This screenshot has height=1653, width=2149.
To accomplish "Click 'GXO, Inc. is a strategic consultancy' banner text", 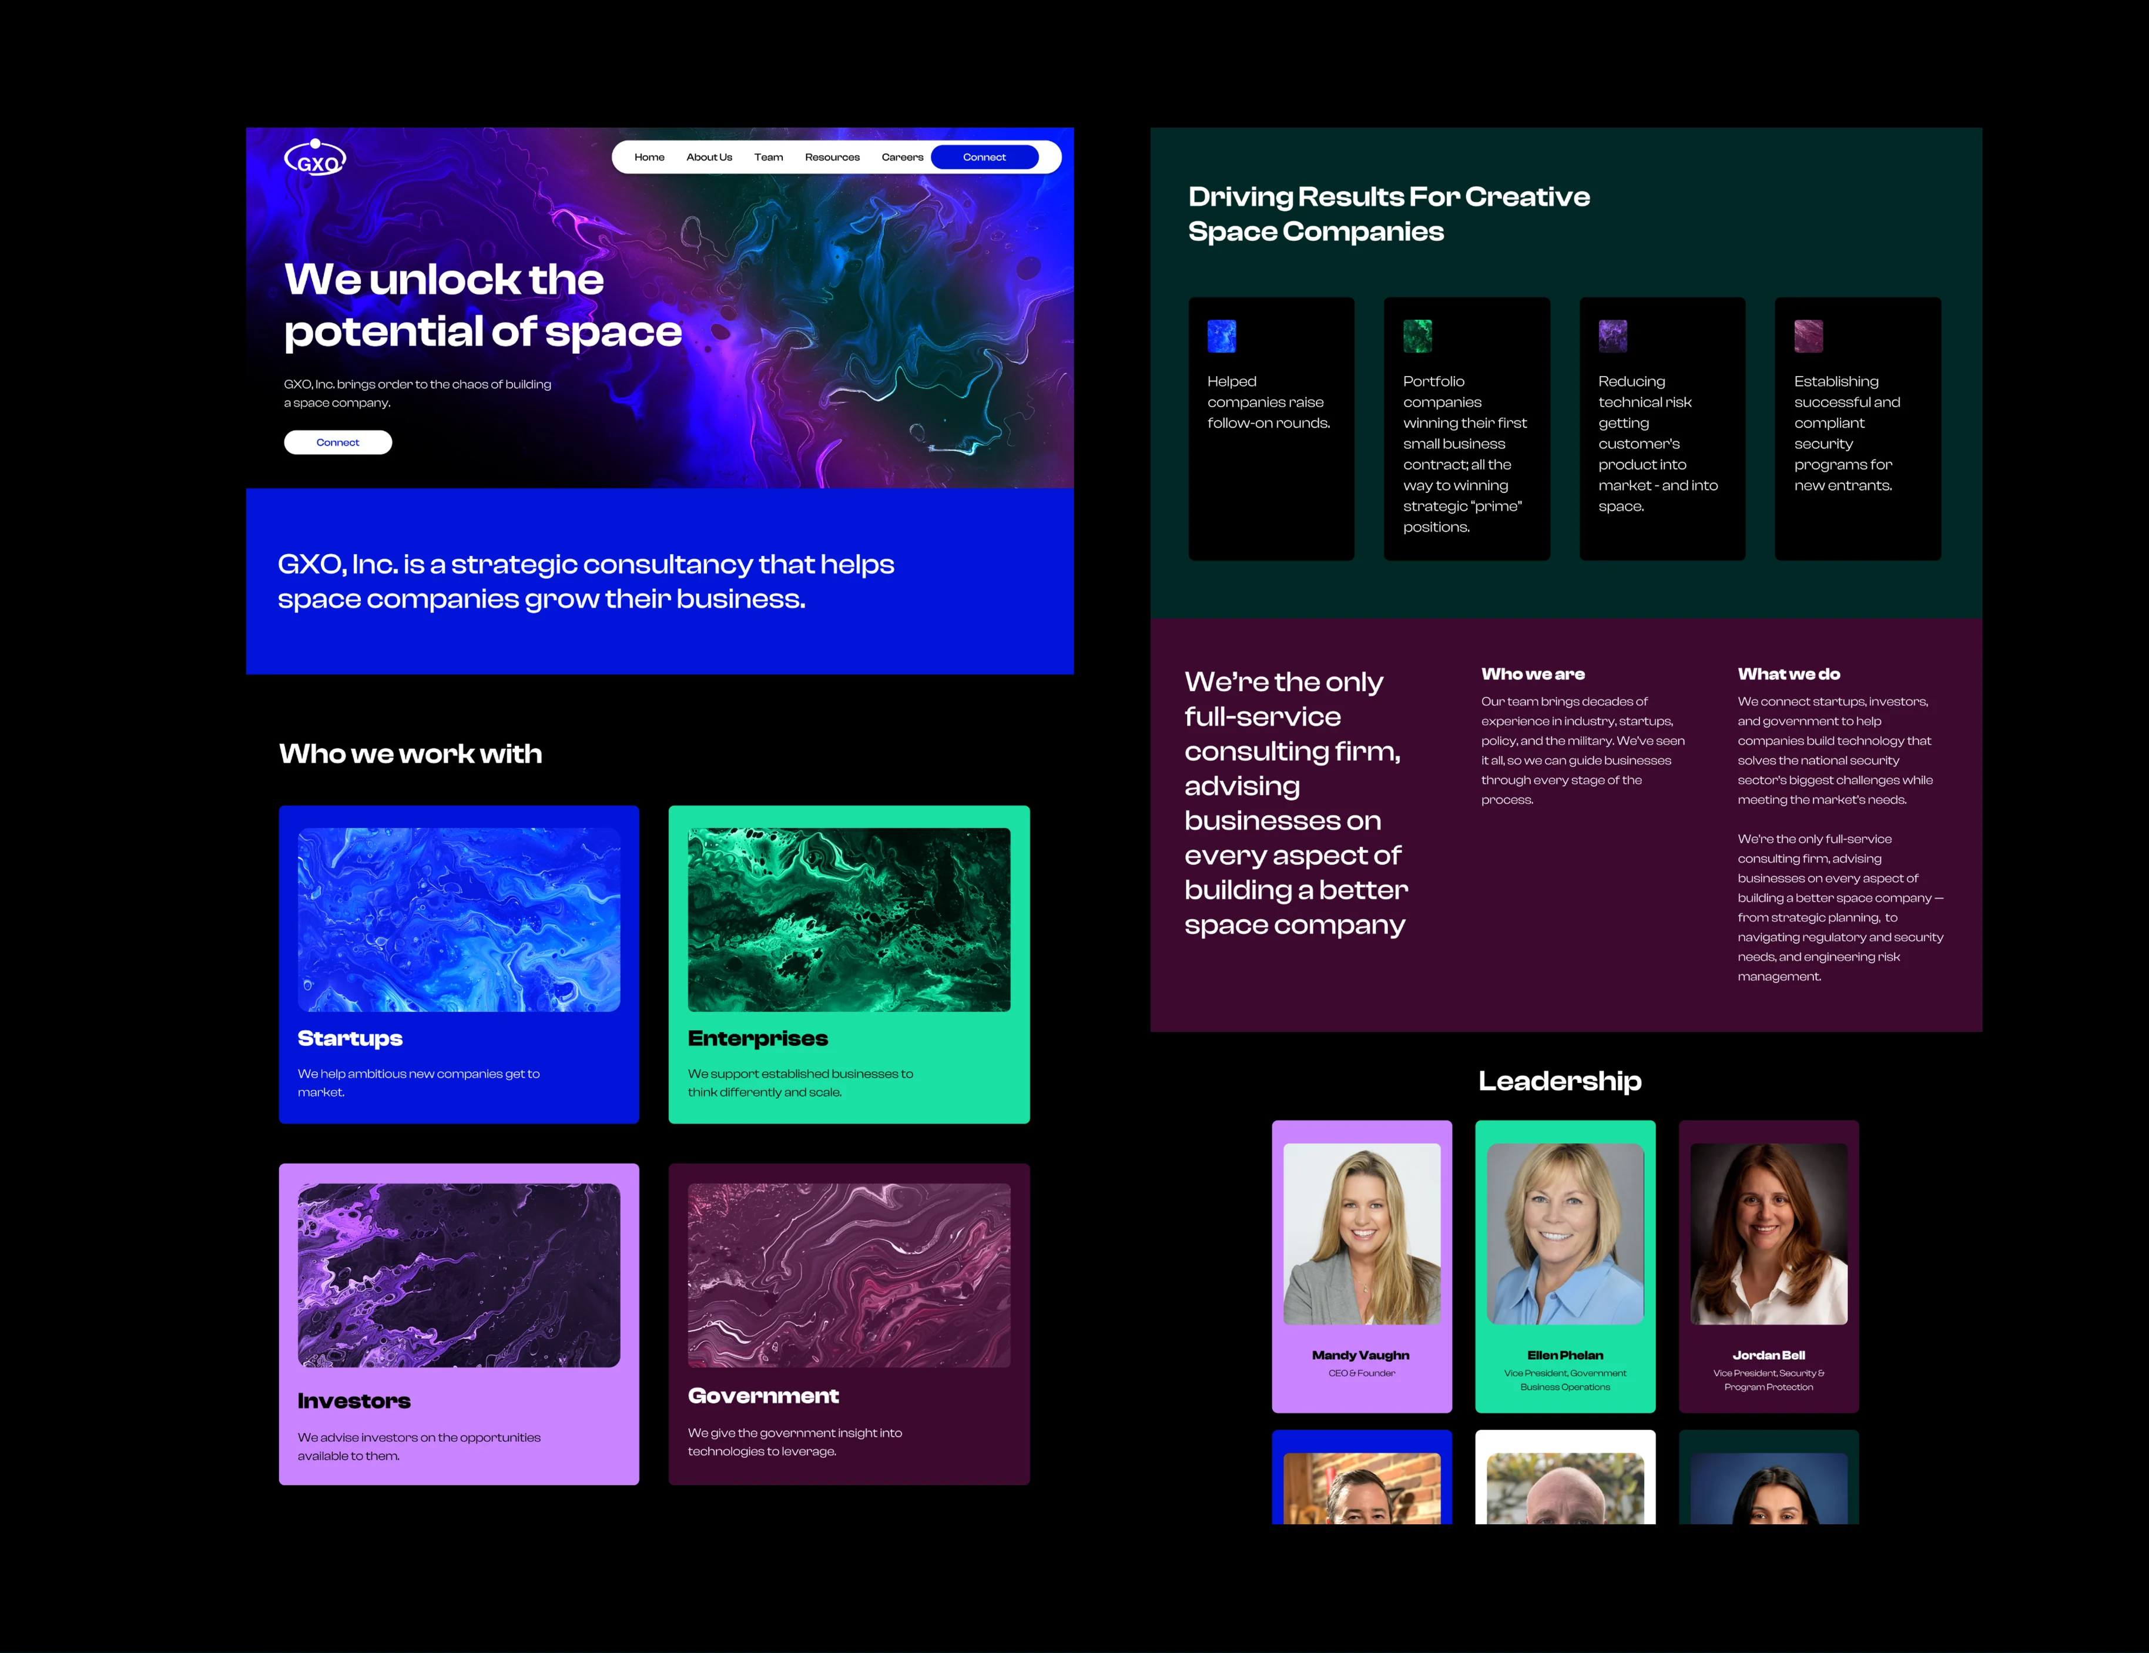I will tap(585, 582).
